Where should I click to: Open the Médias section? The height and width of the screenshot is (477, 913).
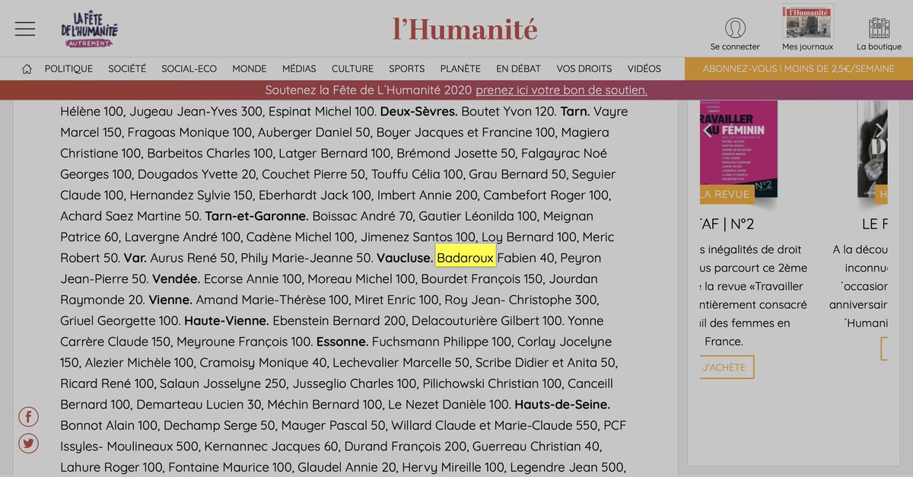click(x=299, y=68)
